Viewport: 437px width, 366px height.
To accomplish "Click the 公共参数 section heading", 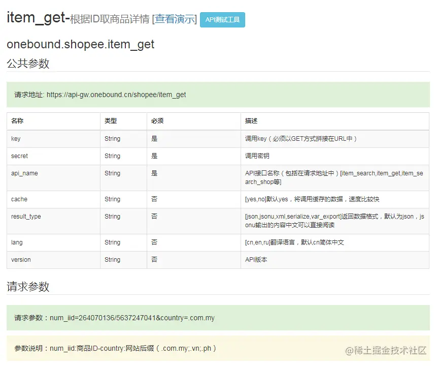I will [x=28, y=64].
